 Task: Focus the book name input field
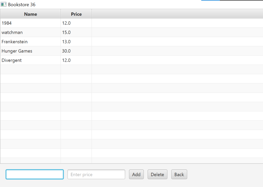[35, 174]
